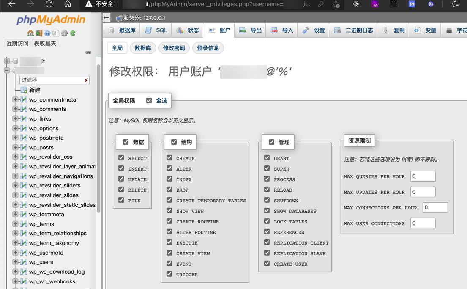Image resolution: width=467 pixels, height=289 pixels.
Task: Open the JH extension icon
Action: point(412,4)
